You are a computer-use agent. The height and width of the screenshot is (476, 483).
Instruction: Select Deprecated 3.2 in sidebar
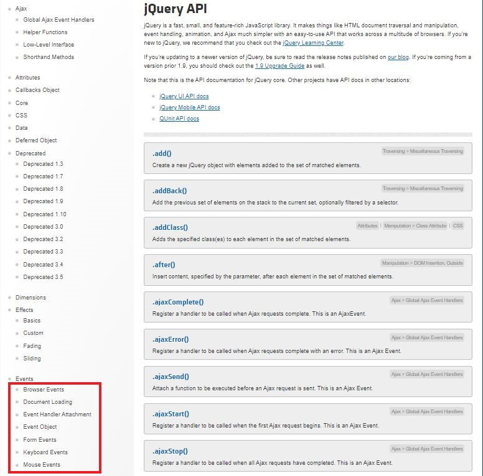click(x=43, y=239)
